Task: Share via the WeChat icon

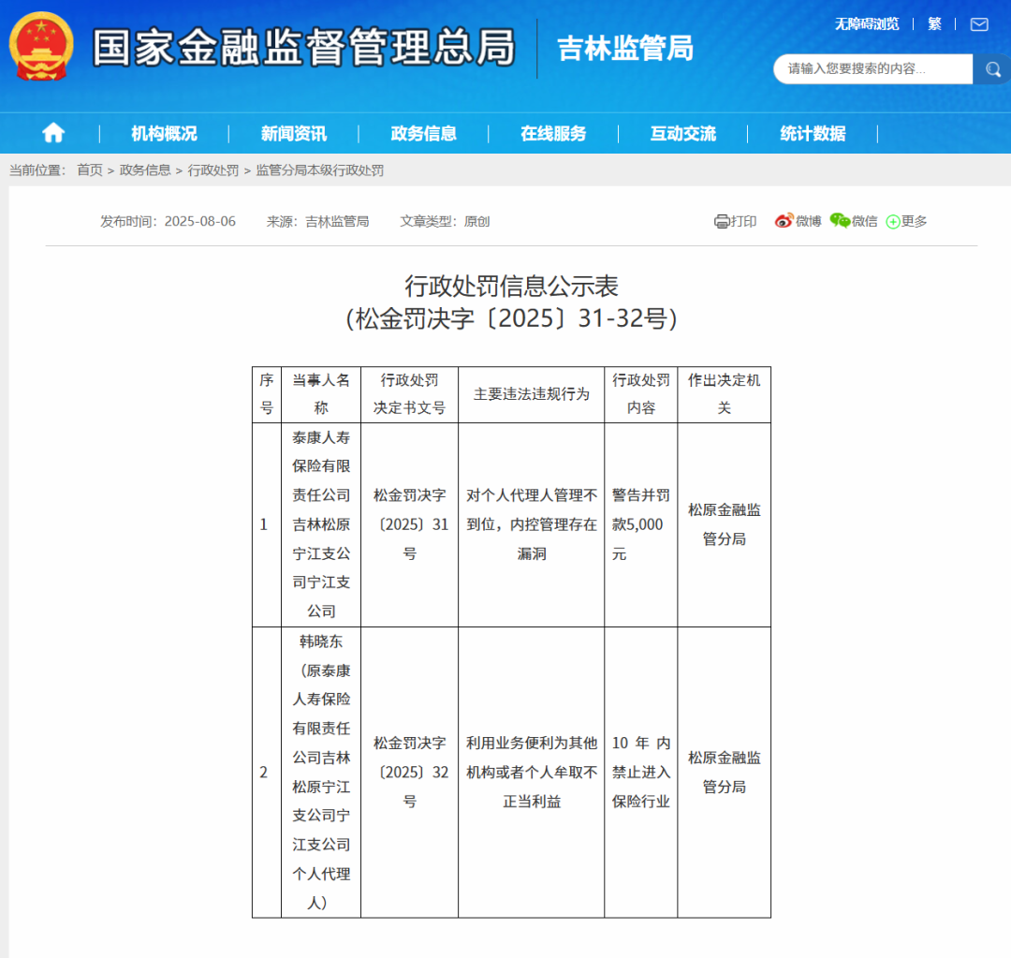Action: (x=840, y=221)
